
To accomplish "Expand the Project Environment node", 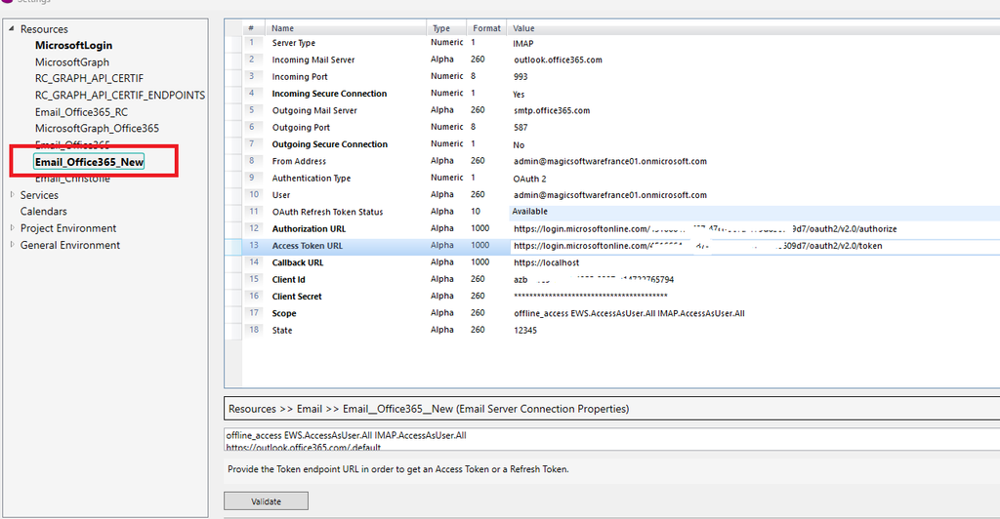I will [x=12, y=227].
